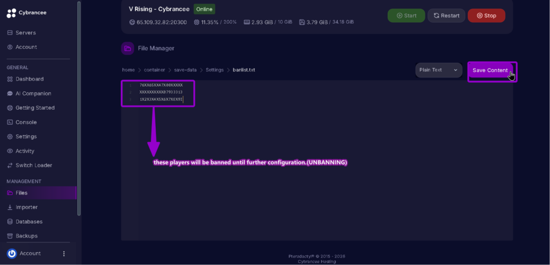This screenshot has height=265, width=550.
Task: Click the Cybrancee Hosting footer text
Action: pos(317,261)
